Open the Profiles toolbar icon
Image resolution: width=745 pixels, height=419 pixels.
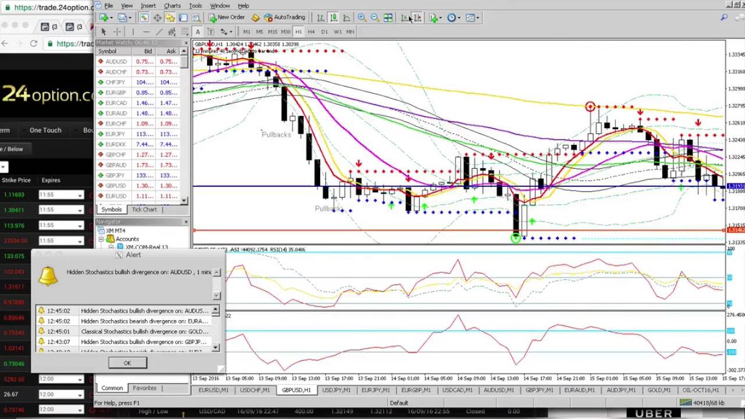click(122, 17)
